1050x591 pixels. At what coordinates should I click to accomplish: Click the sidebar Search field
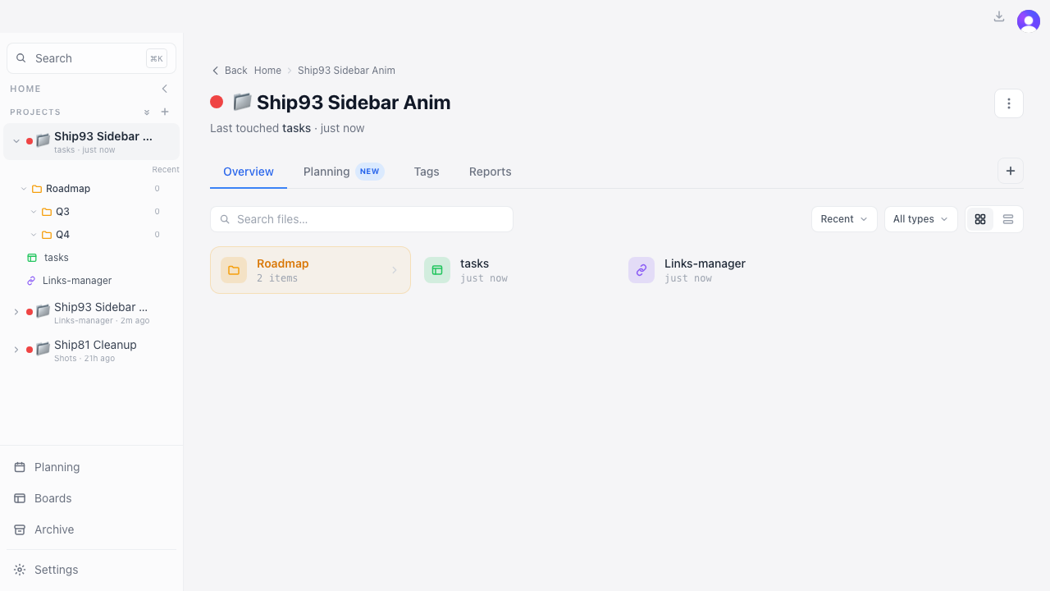click(91, 58)
